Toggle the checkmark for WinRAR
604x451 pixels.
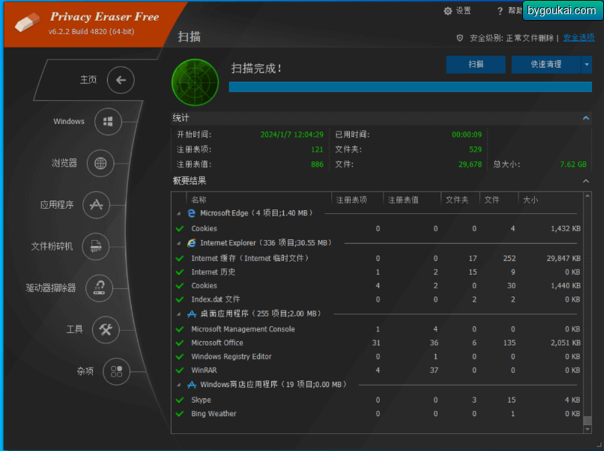click(x=180, y=371)
